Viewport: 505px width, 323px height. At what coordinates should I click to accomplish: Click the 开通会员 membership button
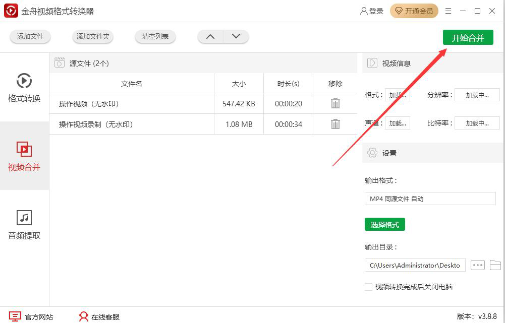pyautogui.click(x=414, y=11)
